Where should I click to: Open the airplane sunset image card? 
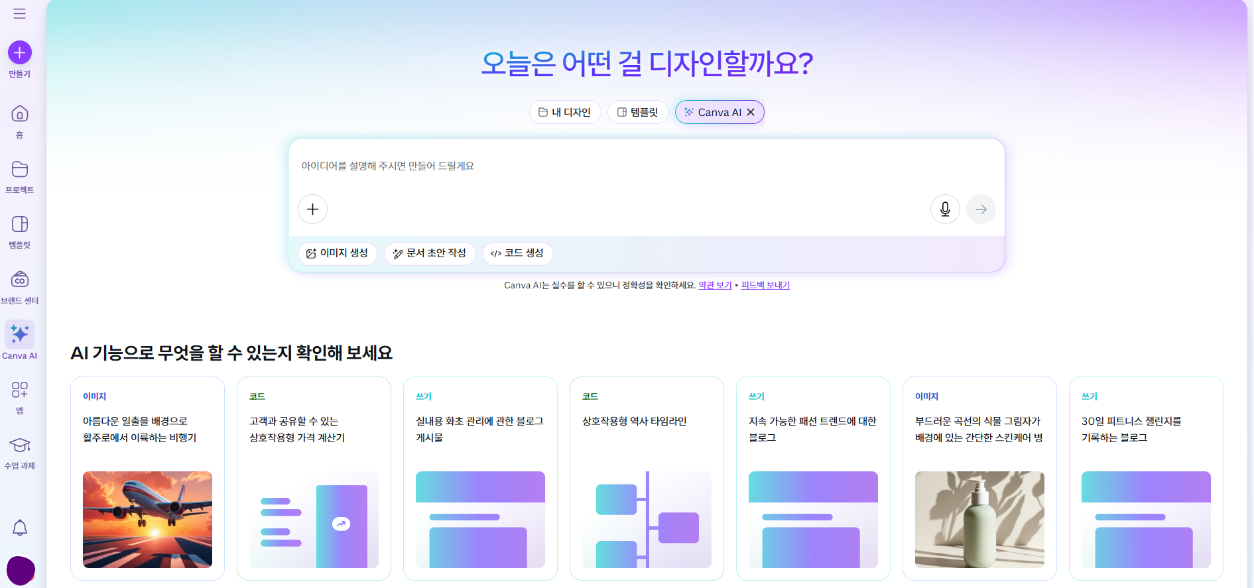(x=147, y=479)
